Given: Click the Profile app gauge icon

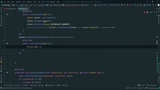Looking at the screenshot, I should (x=135, y=5).
